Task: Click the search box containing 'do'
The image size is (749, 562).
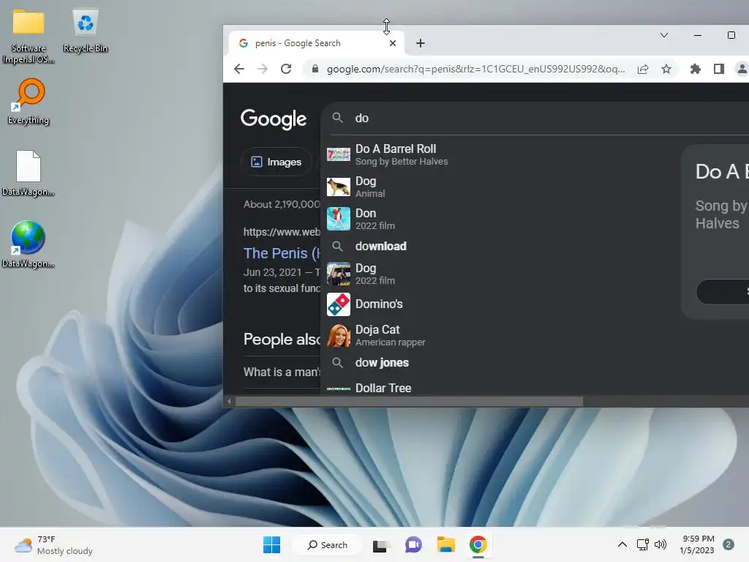Action: coord(535,118)
